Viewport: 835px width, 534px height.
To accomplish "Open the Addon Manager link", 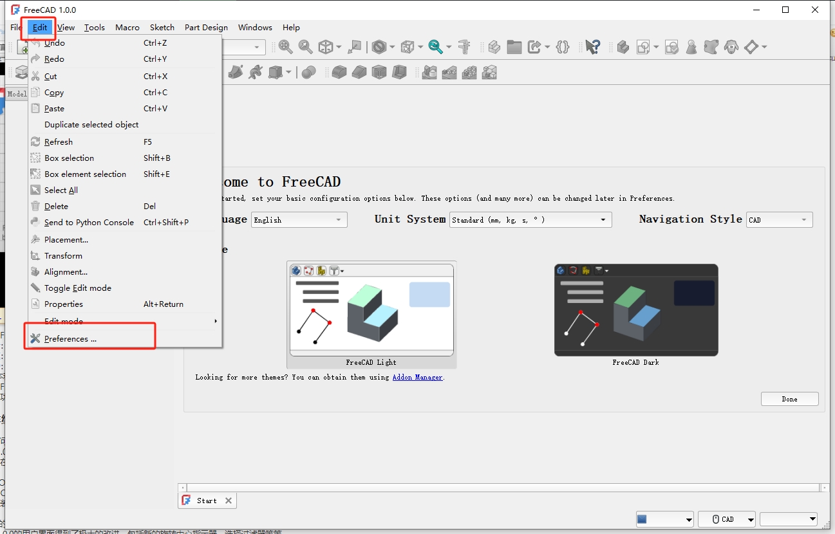I will pyautogui.click(x=417, y=377).
